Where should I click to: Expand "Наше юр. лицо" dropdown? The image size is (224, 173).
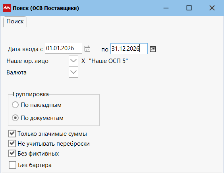click(73, 61)
